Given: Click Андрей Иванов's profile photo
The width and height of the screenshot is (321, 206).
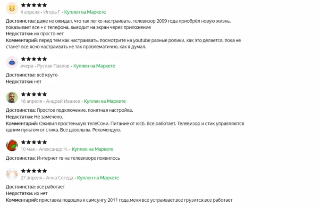Looking at the screenshot, I should [x=12, y=98].
